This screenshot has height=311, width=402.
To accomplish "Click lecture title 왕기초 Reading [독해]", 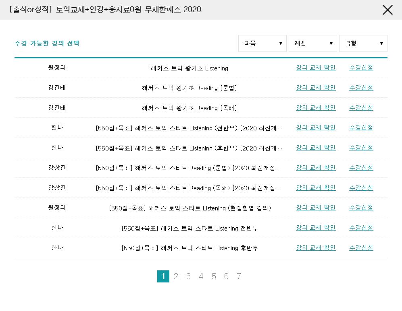I will coord(189,108).
